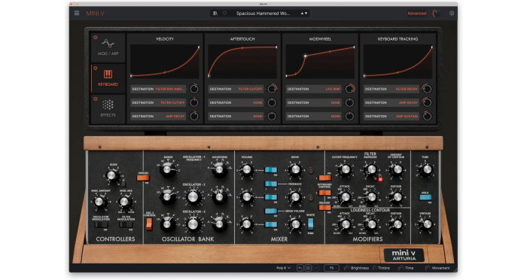Open Velocity FILTER CUTOFF destination dropdown
This screenshot has height=280, width=527.
click(x=158, y=102)
